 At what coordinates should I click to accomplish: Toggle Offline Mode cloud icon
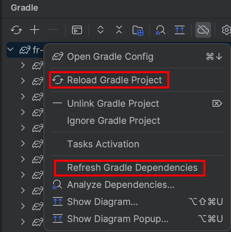click(x=203, y=30)
